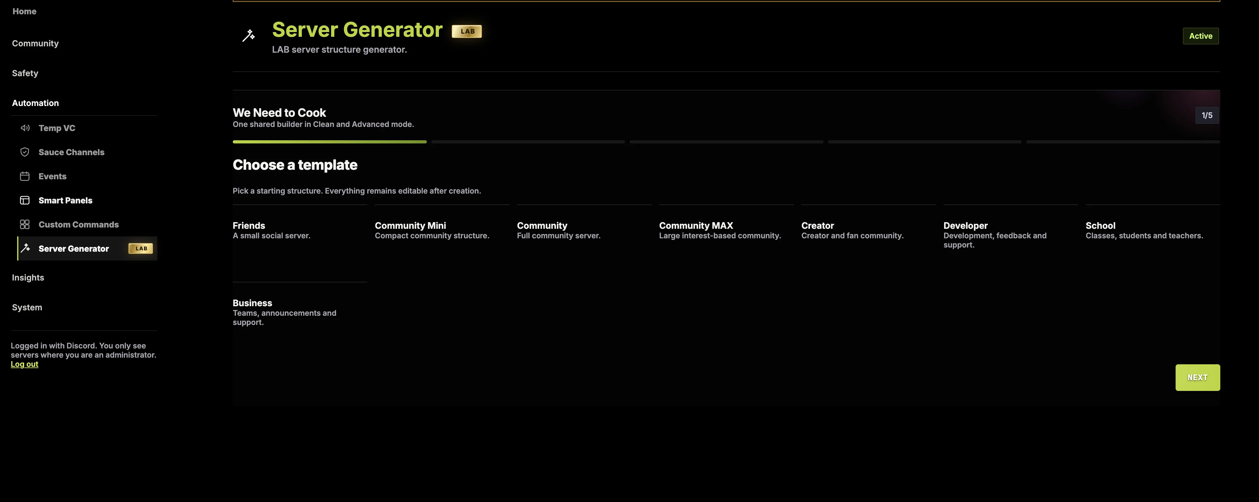Image resolution: width=1259 pixels, height=502 pixels.
Task: Open the Safety sidebar section
Action: 25,73
